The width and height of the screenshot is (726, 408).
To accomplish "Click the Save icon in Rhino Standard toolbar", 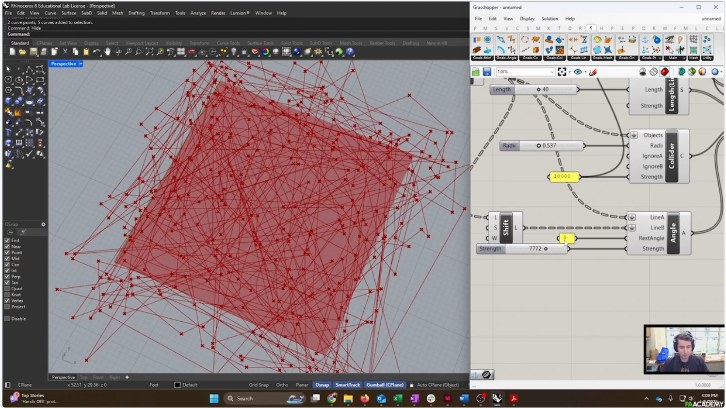I will tap(33, 52).
